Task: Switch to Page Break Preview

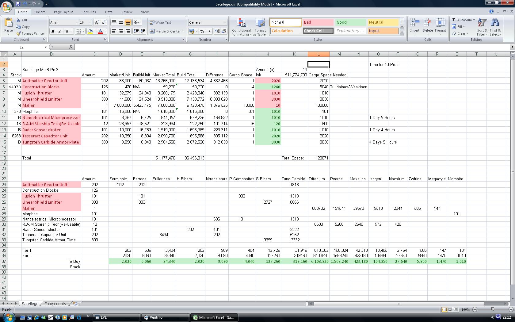Action: pos(456,309)
